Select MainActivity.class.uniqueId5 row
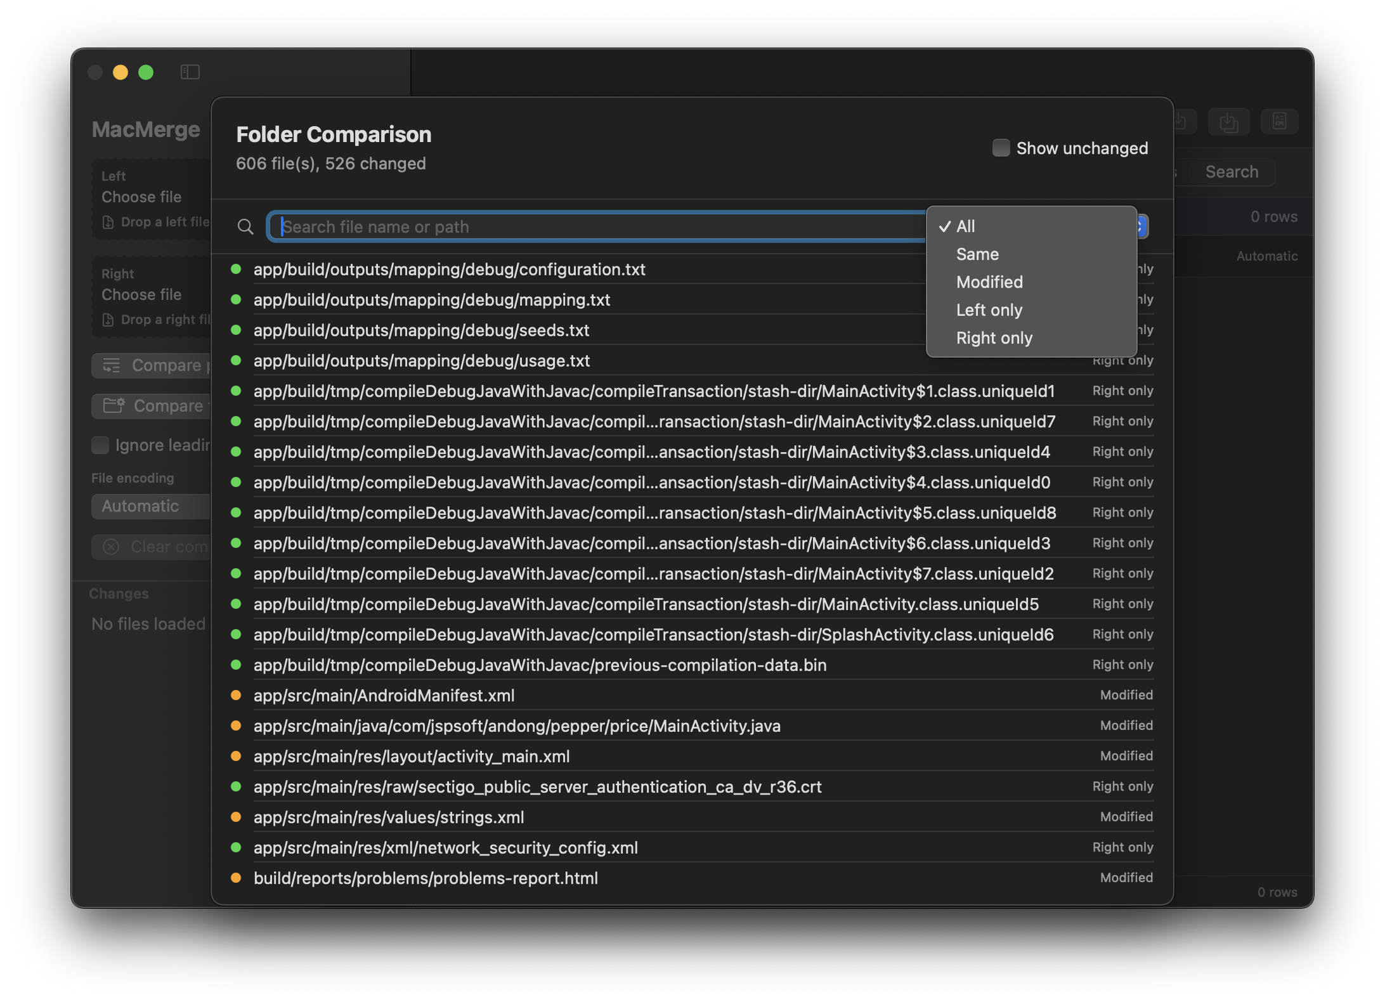 (x=692, y=604)
